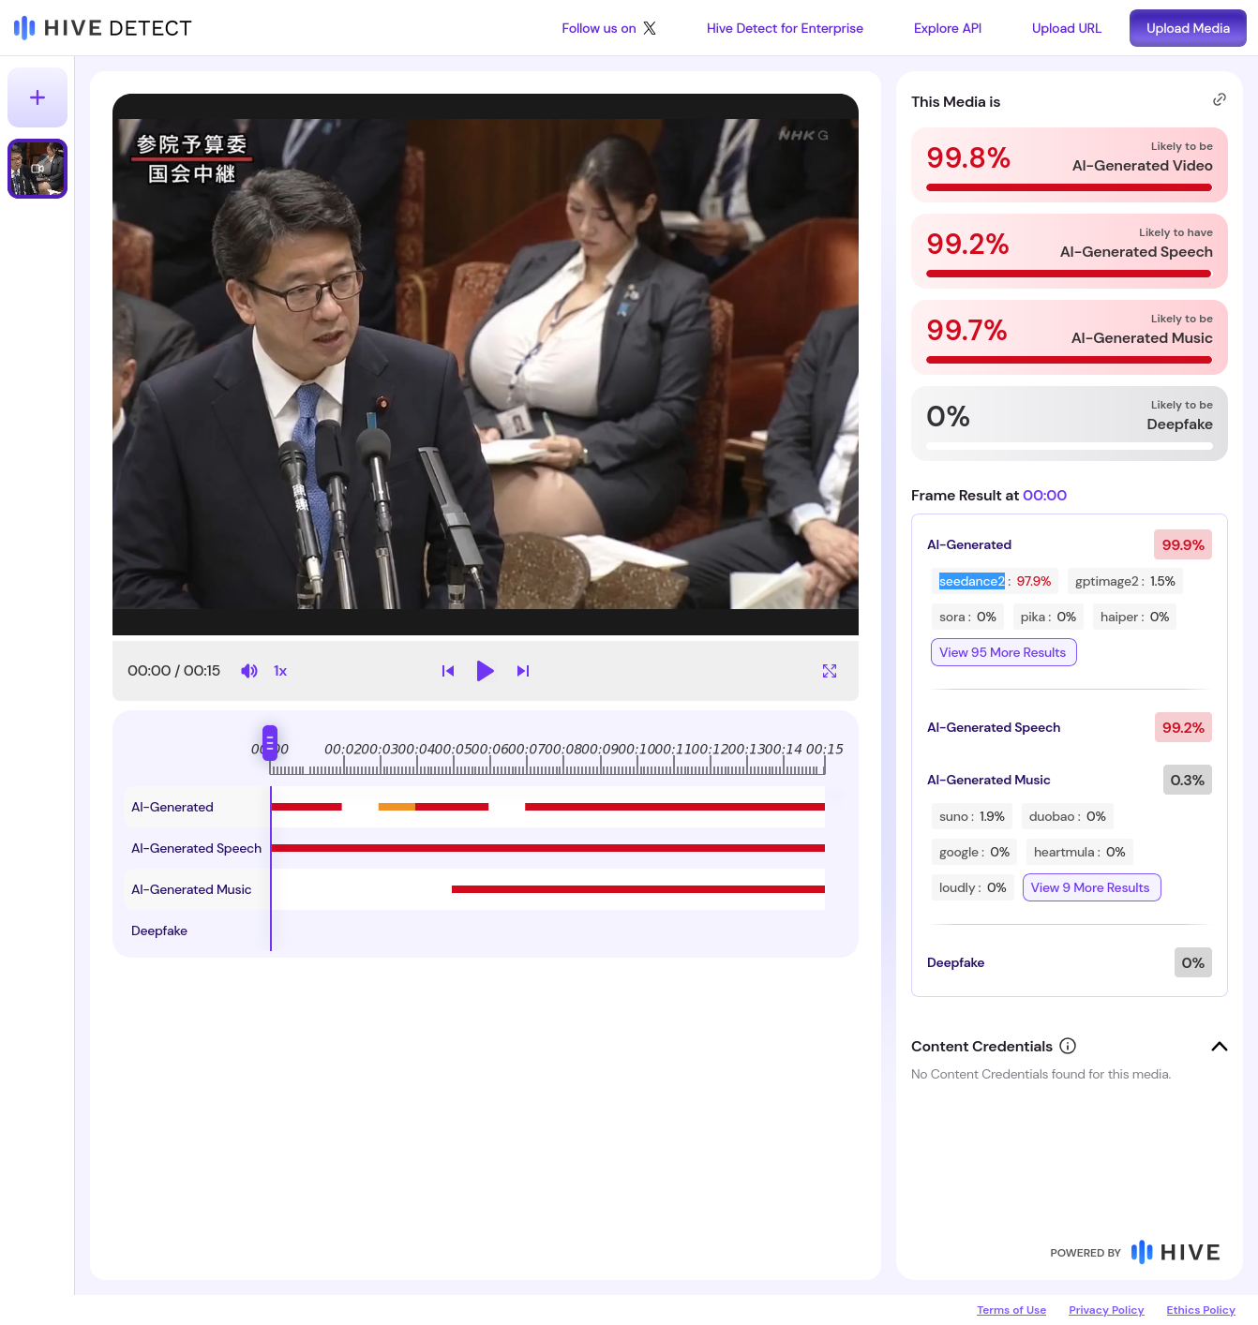This screenshot has width=1258, height=1325.
Task: Click the AI-Generated 99.9% frame badge
Action: pos(1183,544)
